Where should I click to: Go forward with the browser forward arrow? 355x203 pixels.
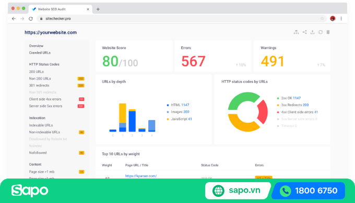pos(22,19)
